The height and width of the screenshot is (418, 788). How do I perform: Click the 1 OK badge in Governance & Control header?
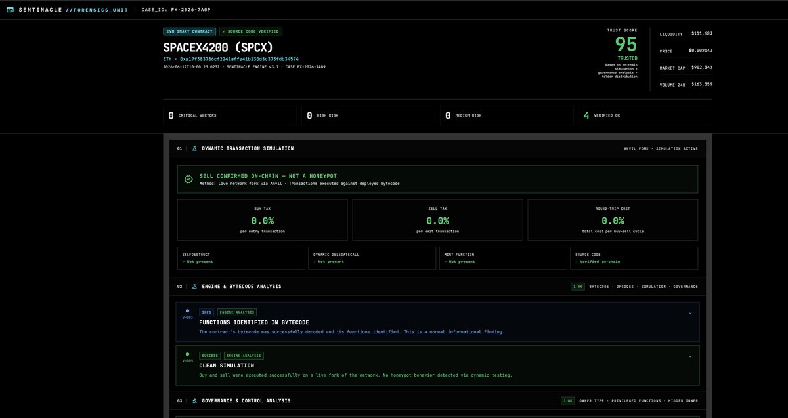[568, 400]
